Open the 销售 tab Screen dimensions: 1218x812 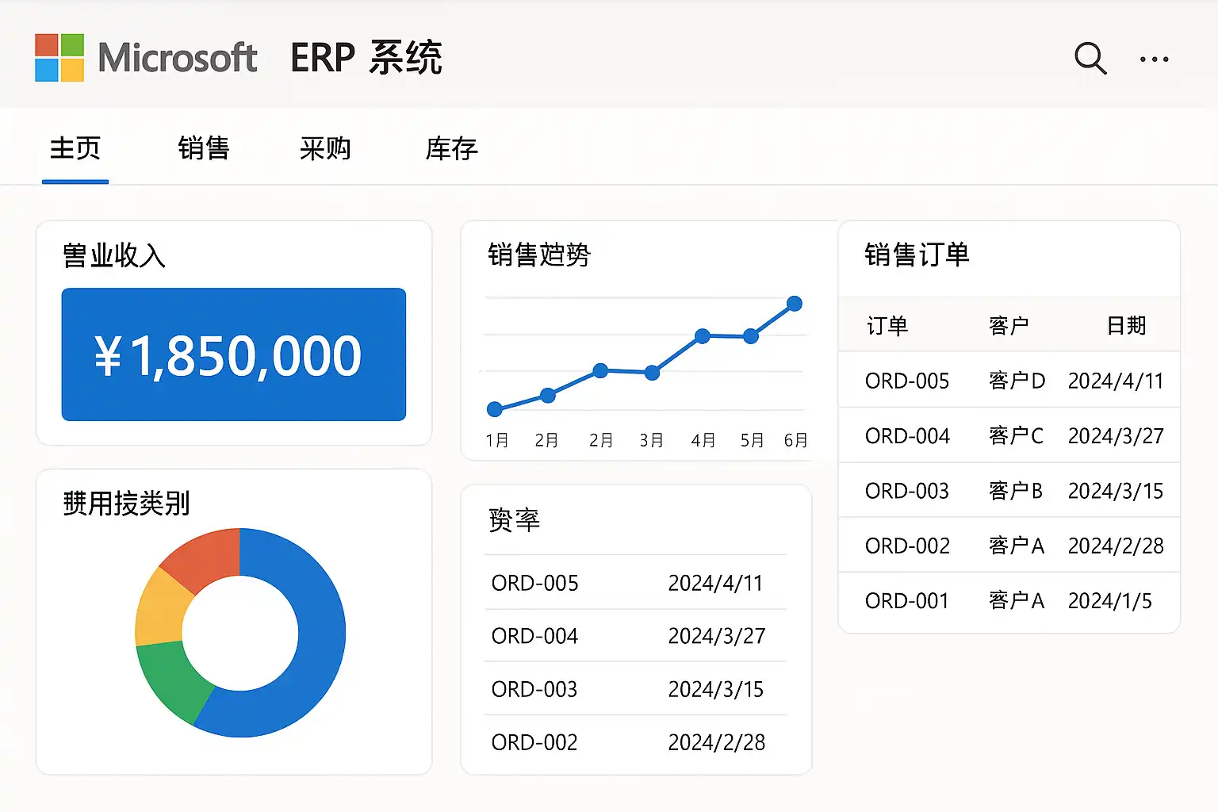tap(204, 149)
